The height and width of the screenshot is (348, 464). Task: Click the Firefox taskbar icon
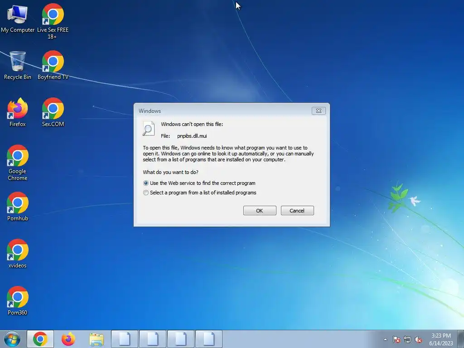68,339
